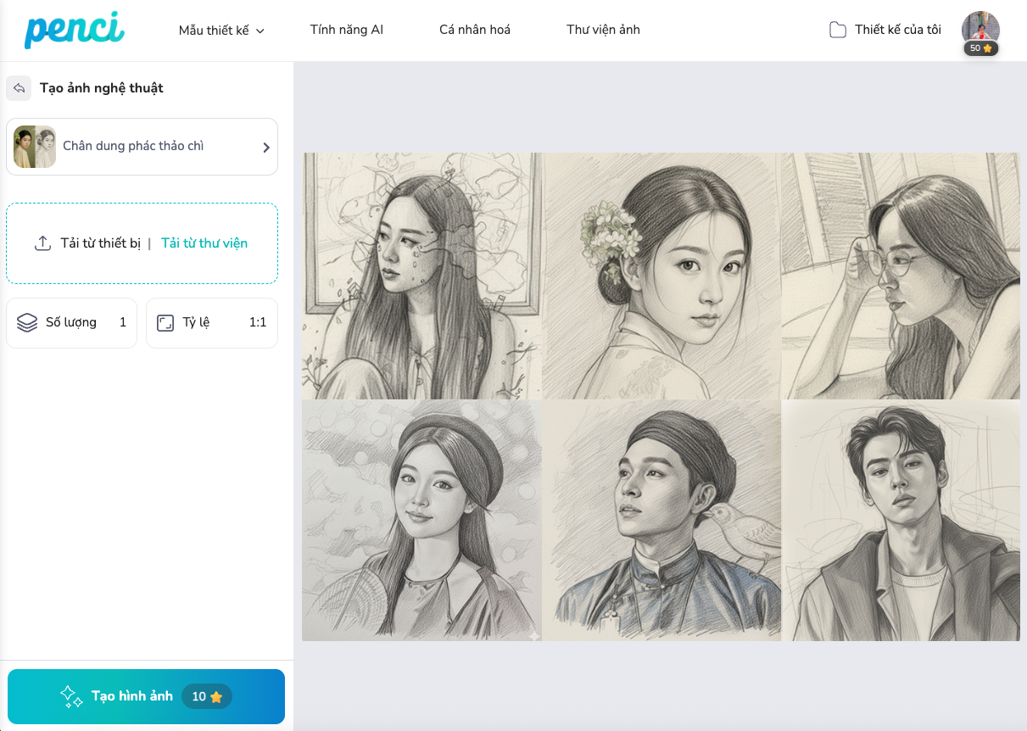
Task: Go to the Cá nhân hoá menu
Action: 474,30
